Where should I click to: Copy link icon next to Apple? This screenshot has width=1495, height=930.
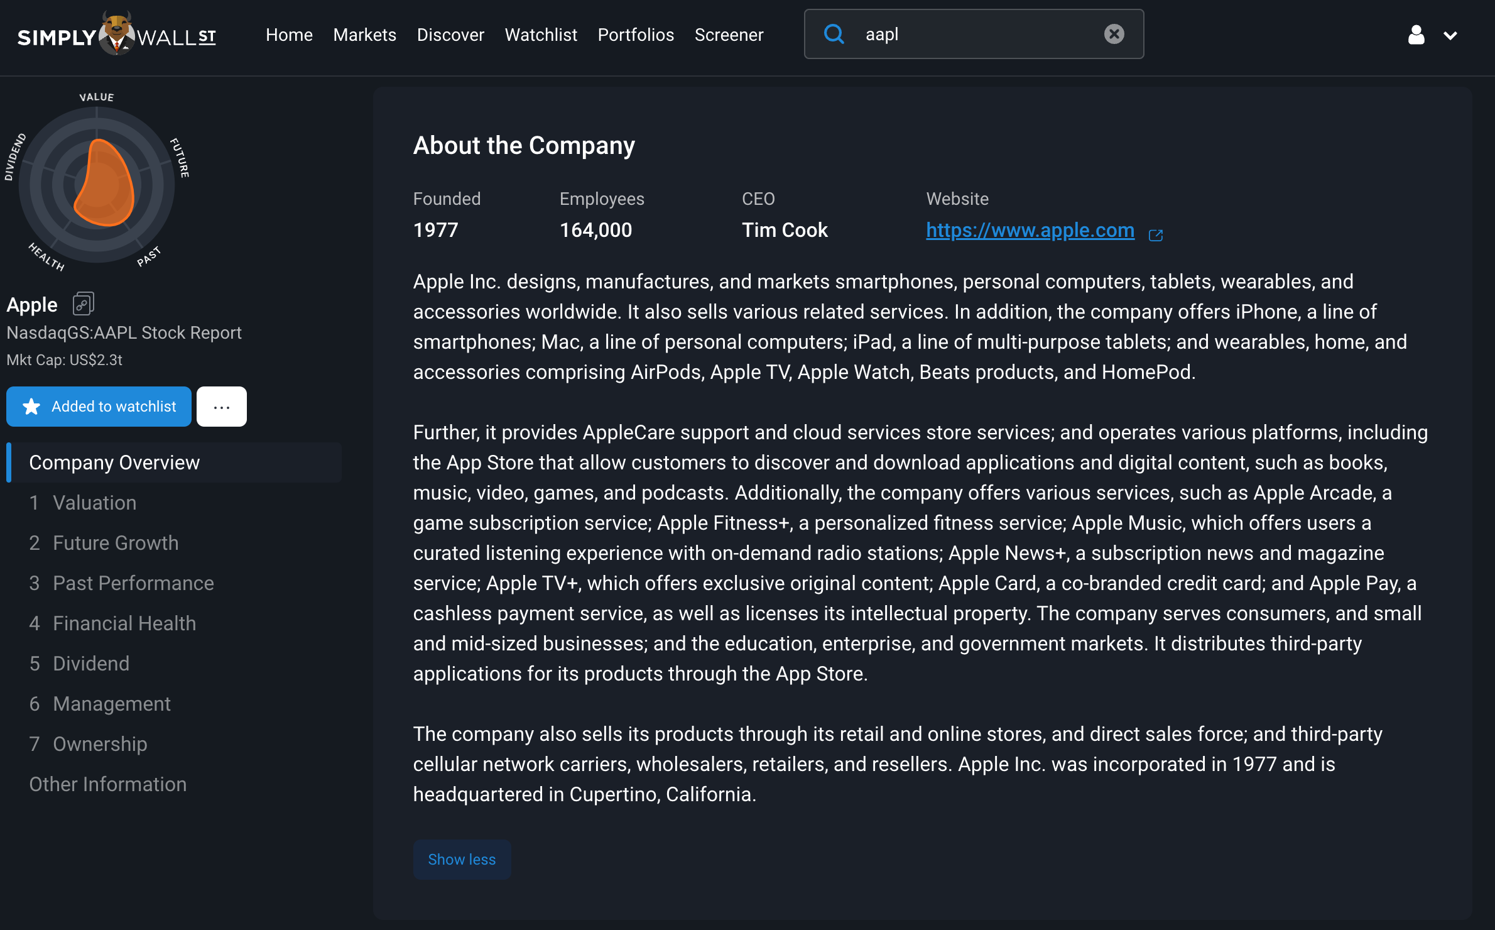pos(83,304)
